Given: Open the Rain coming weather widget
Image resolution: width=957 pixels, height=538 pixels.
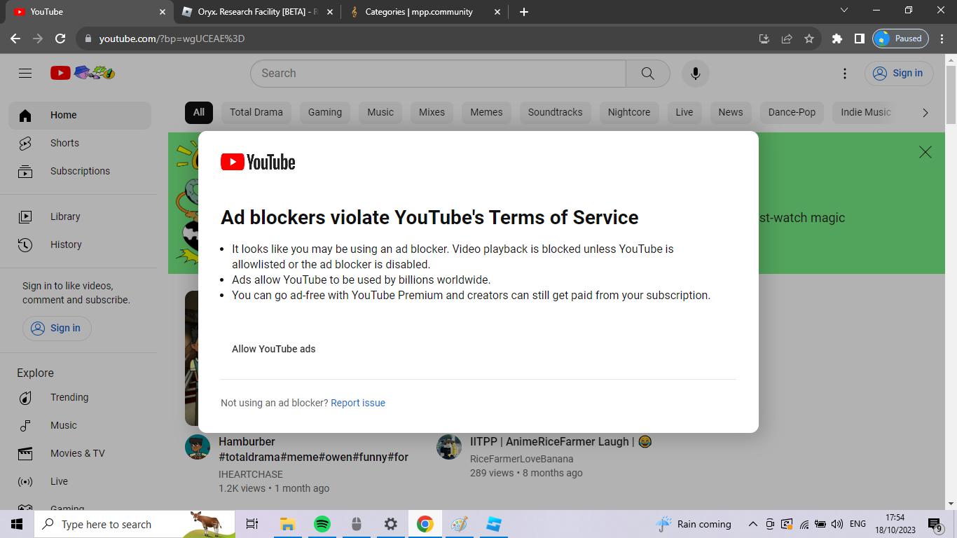Looking at the screenshot, I should (x=694, y=524).
